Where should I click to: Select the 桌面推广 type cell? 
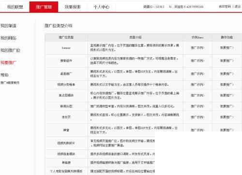click(x=66, y=74)
